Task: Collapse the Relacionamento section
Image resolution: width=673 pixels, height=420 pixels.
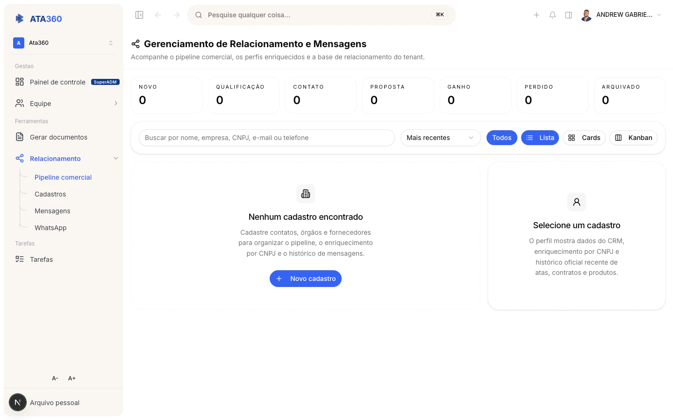Action: point(116,158)
